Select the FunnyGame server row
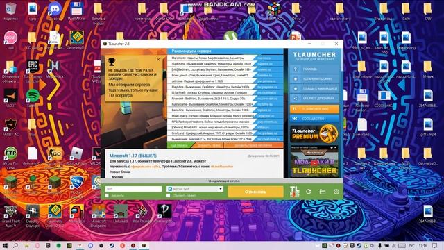Screen dimensions: 444x250 click(225, 104)
